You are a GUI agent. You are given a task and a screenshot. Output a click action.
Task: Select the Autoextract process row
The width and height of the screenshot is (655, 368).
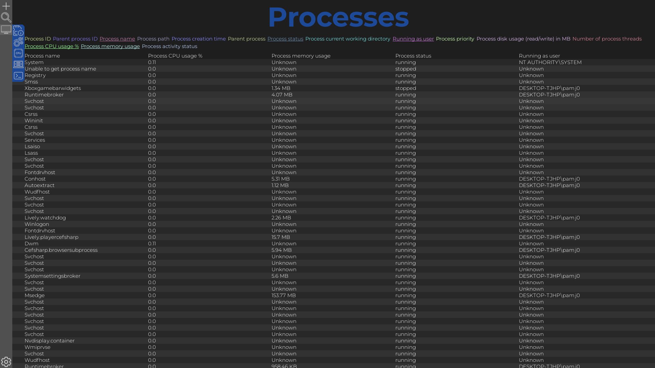[x=334, y=185]
